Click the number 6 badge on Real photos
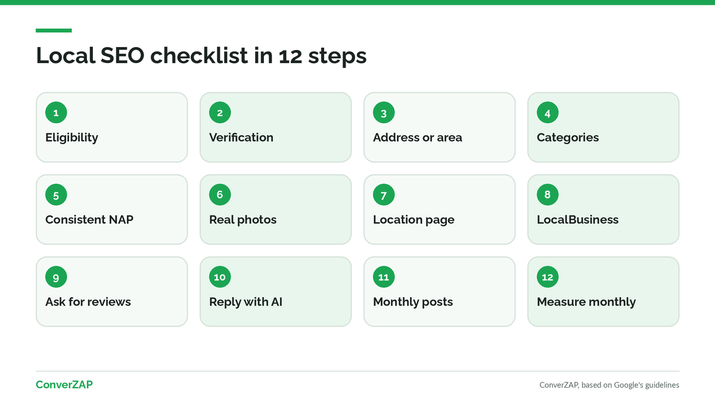This screenshot has height=402, width=715. pos(220,195)
